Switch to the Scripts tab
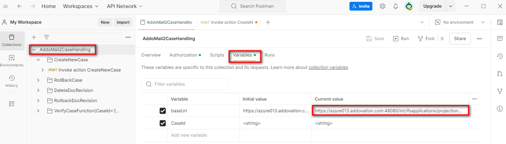 click(217, 55)
